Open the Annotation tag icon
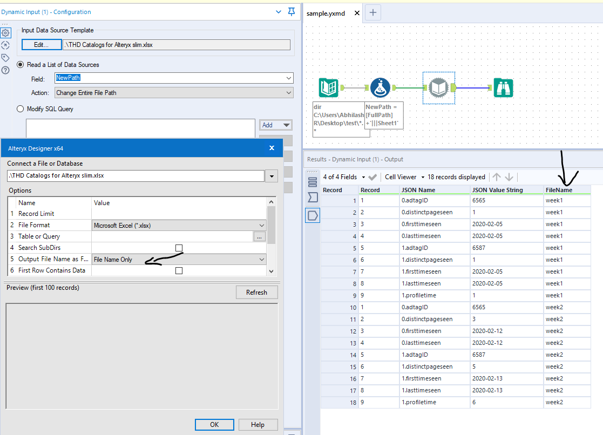This screenshot has width=603, height=435. coord(5,58)
